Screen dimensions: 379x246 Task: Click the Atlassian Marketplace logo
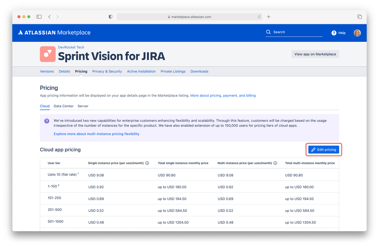click(54, 32)
